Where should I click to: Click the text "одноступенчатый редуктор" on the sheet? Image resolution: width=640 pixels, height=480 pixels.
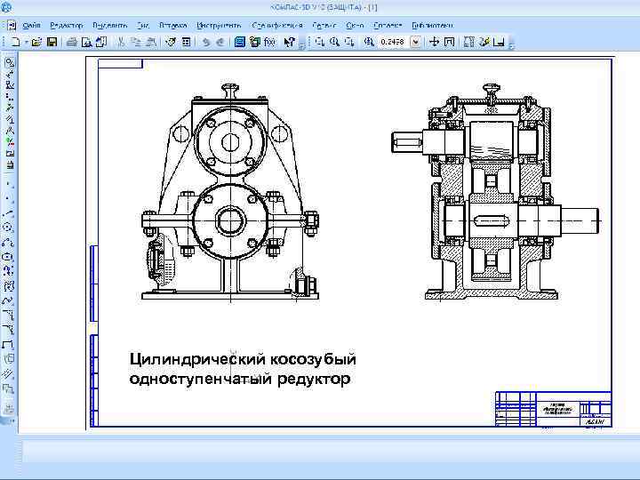click(240, 379)
